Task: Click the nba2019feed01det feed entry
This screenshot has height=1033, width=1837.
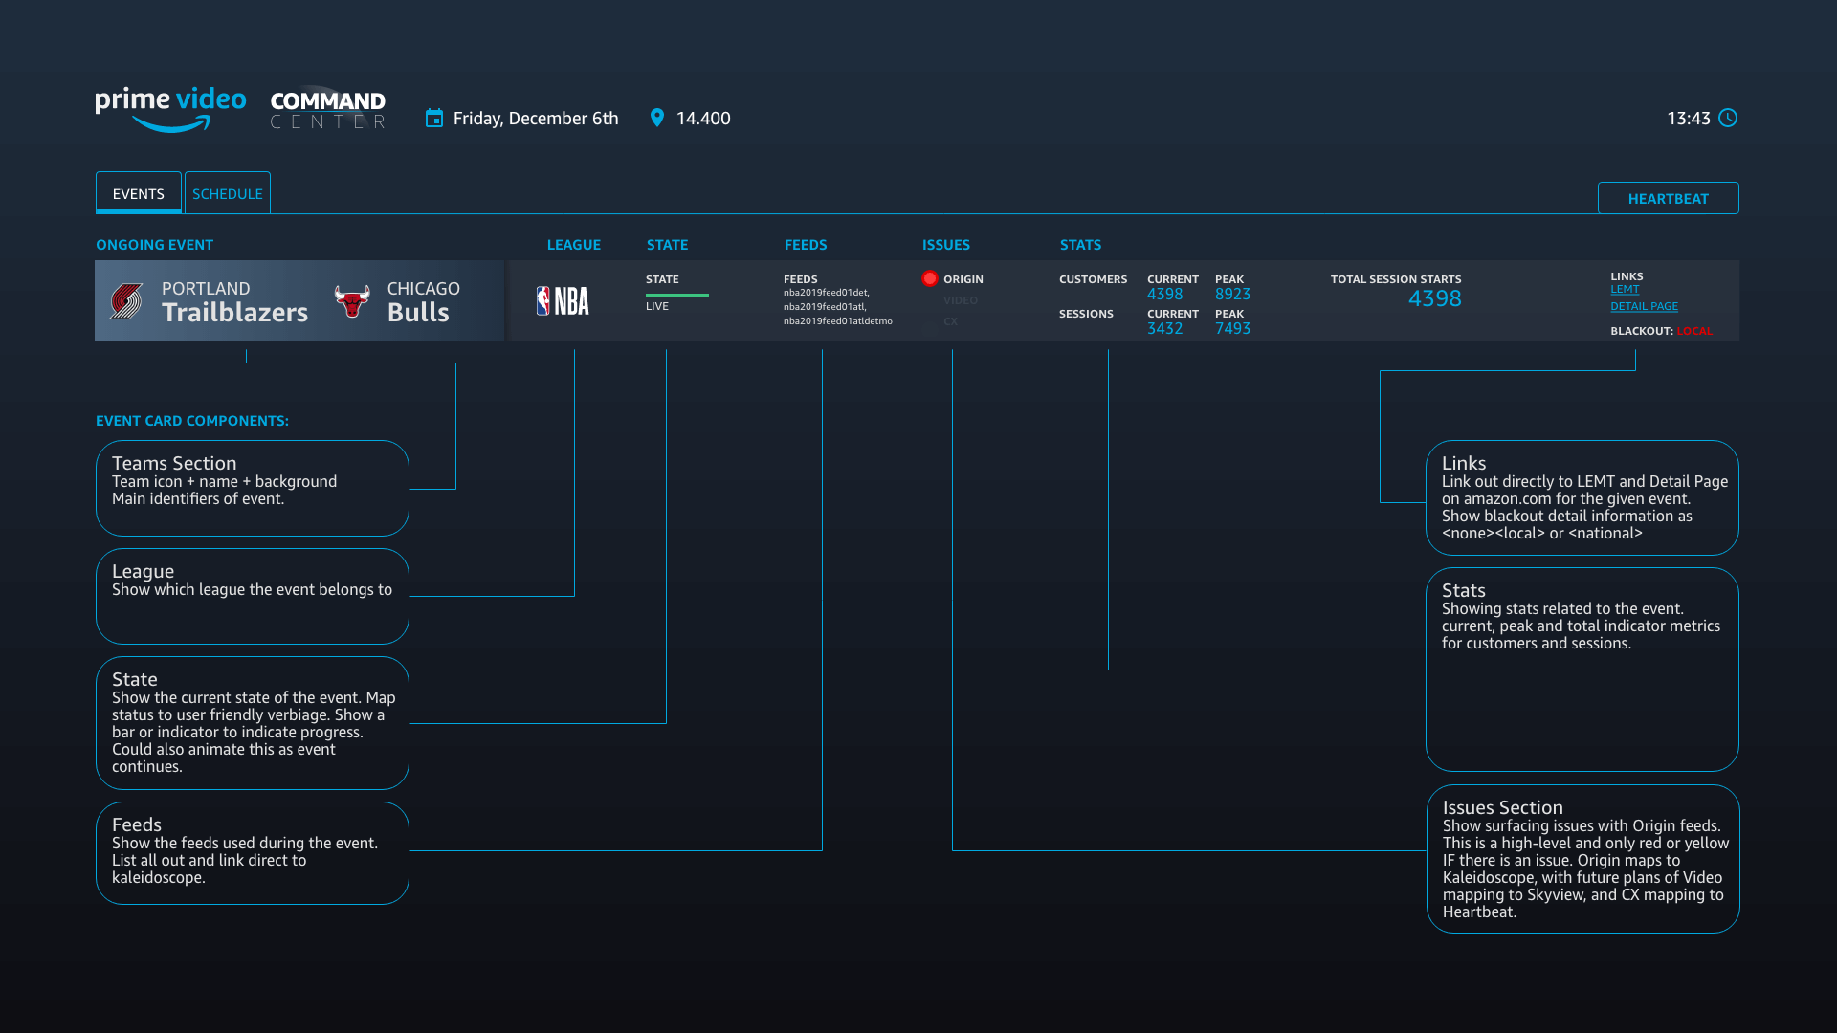Action: pos(825,293)
